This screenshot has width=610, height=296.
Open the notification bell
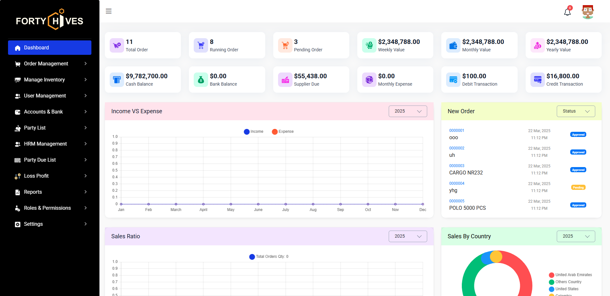pyautogui.click(x=567, y=12)
